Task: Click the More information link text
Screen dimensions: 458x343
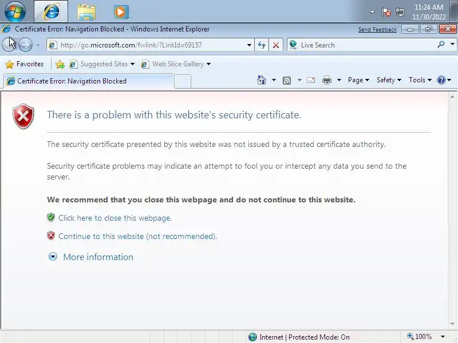Action: point(98,257)
